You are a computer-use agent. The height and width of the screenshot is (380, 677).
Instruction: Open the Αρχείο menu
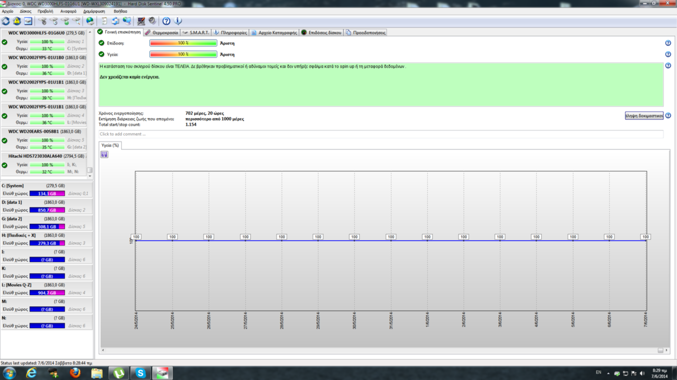coord(8,11)
